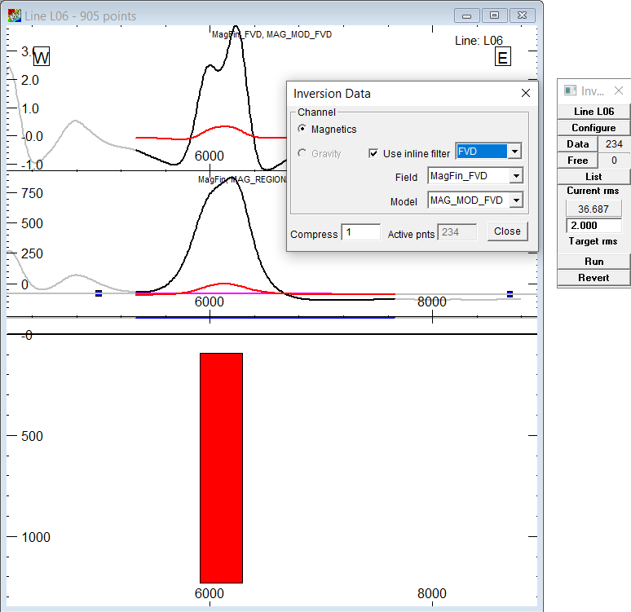Click the List button

tap(594, 177)
